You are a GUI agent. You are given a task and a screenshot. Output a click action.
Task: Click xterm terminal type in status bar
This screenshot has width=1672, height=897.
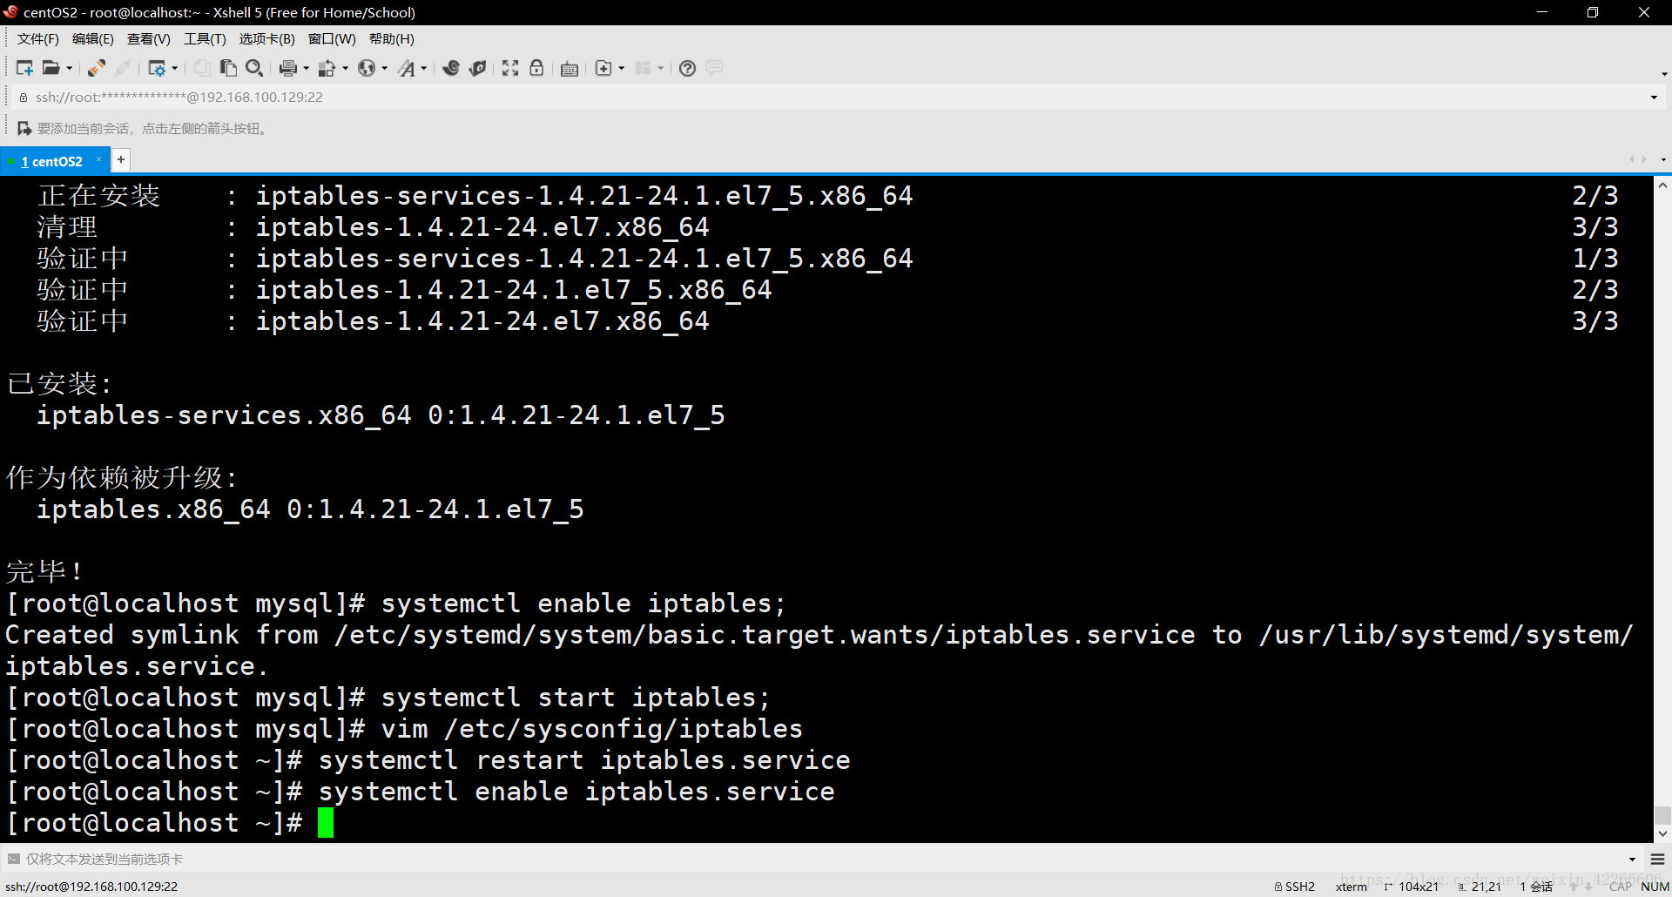coord(1352,887)
